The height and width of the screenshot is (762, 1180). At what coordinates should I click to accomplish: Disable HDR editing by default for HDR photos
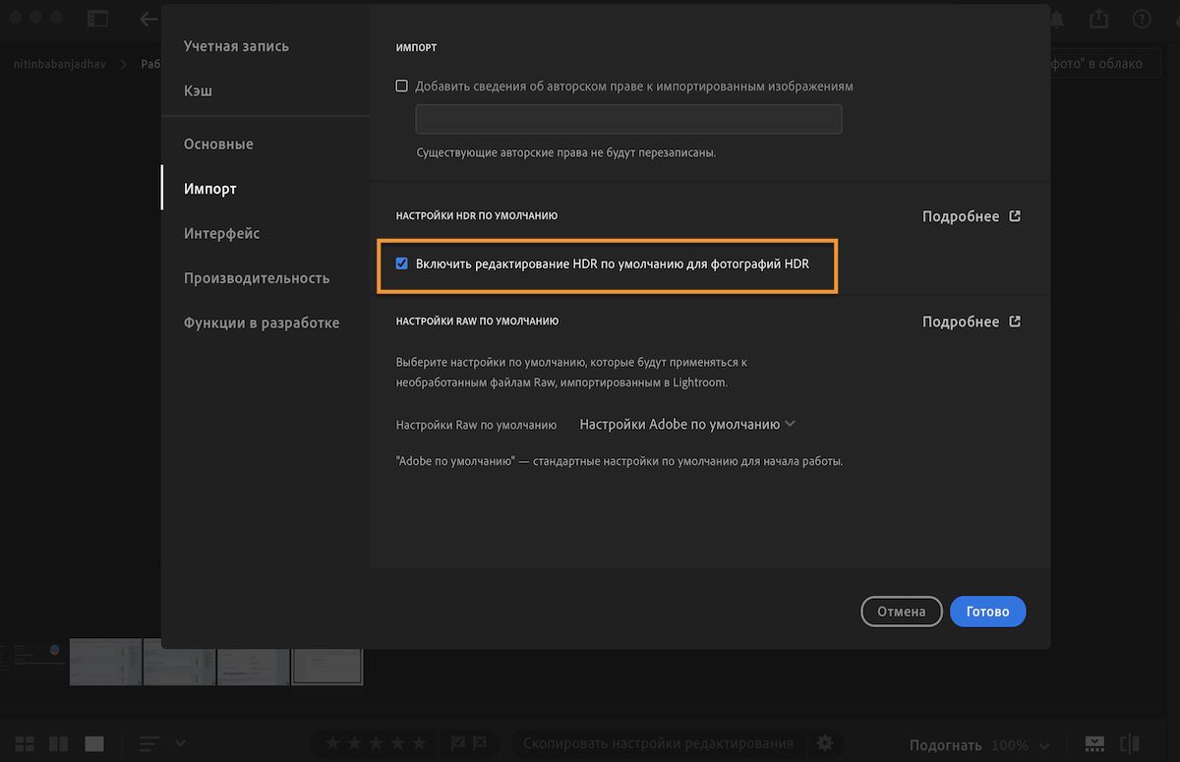401,264
